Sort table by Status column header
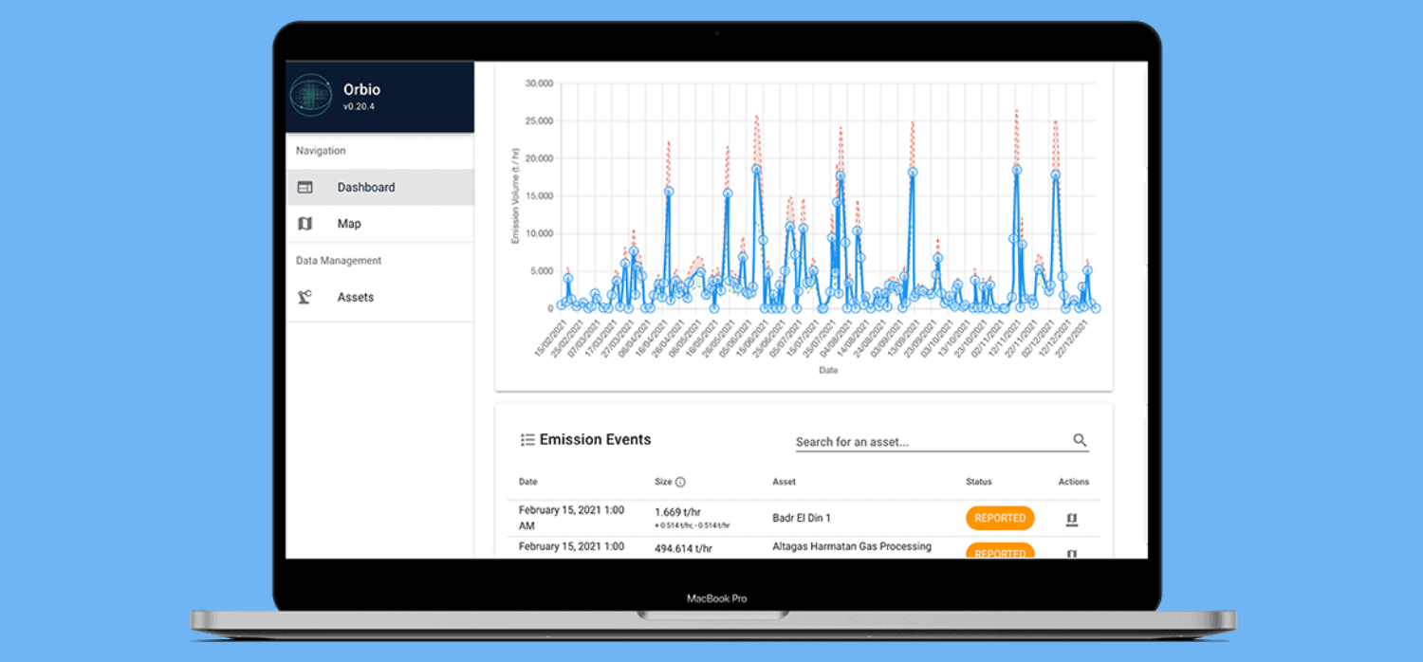The image size is (1423, 662). (978, 482)
